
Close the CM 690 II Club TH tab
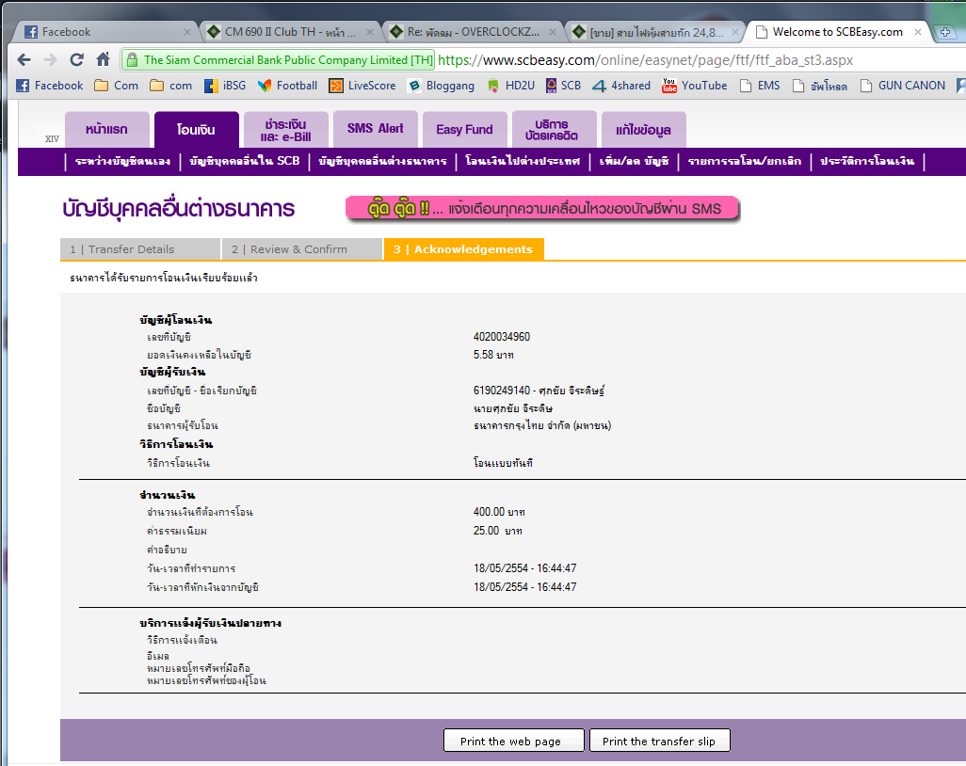[370, 32]
